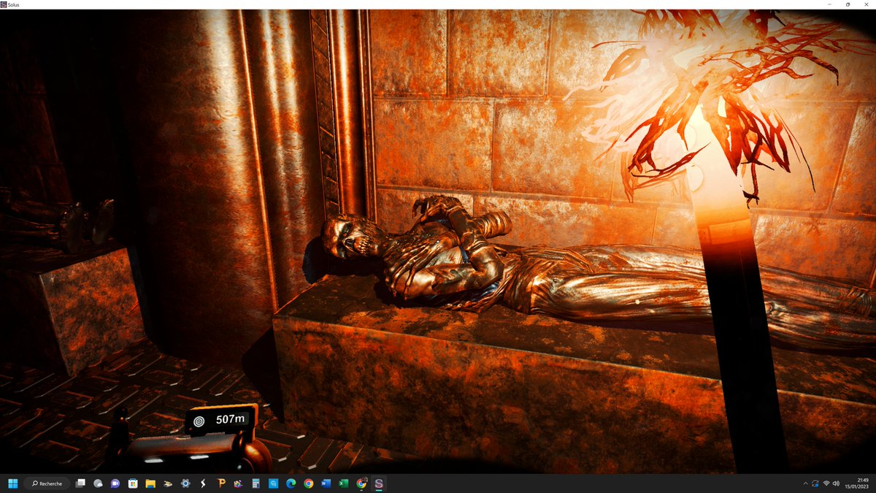Open Microsoft Store from the taskbar
Viewport: 876px width, 493px height.
pyautogui.click(x=133, y=484)
